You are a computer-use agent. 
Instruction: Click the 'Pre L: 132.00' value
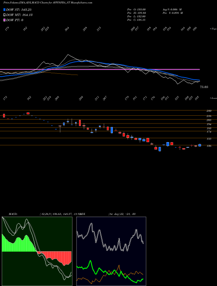point(136,16)
